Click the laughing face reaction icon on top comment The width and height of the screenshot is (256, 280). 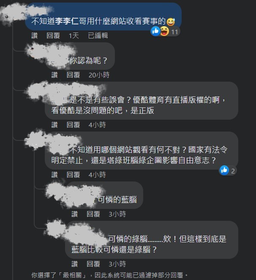click(164, 31)
